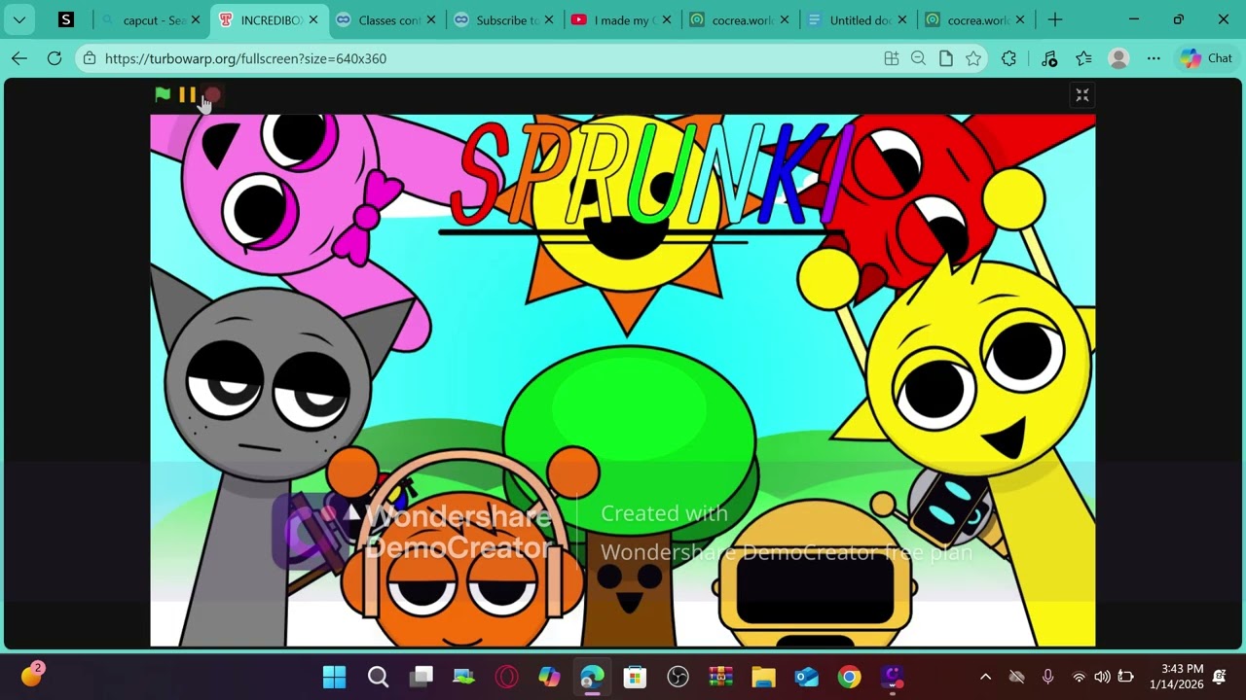Open Google Chrome from taskbar
This screenshot has width=1246, height=700.
tap(849, 677)
